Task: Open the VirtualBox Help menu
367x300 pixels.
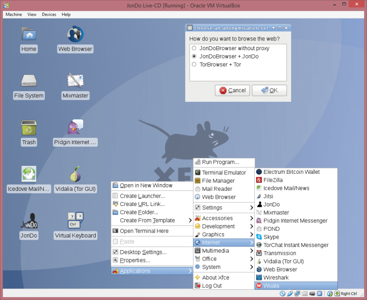Action: pos(66,15)
